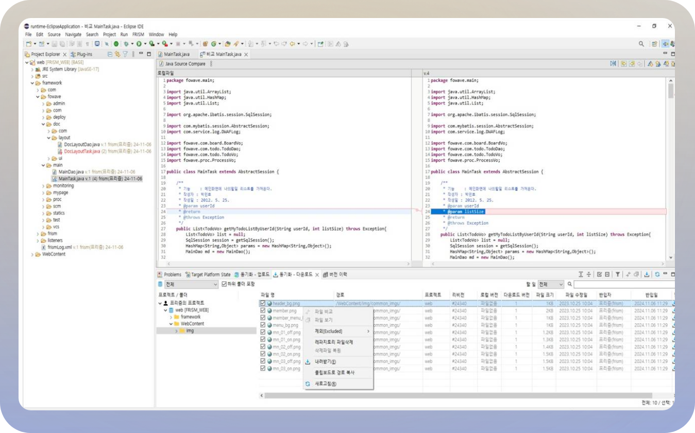Image resolution: width=695 pixels, height=433 pixels.
Task: Click the sync view search input field
Action: tap(624, 284)
